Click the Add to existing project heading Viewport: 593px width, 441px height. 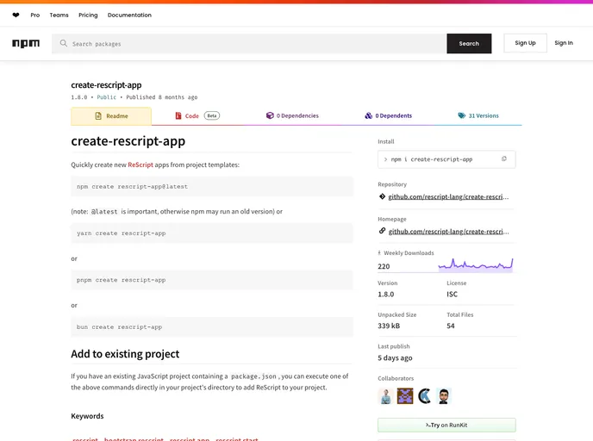click(125, 354)
